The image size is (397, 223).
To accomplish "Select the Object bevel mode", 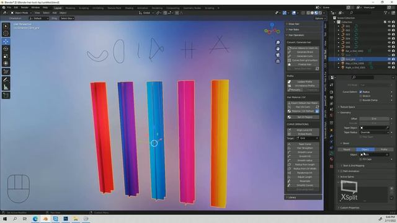I will (365, 149).
